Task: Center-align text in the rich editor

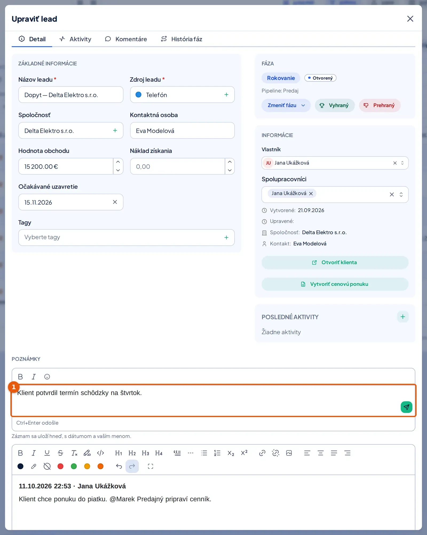Action: point(321,453)
